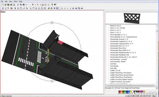Activate the Pan hand tool
This screenshot has height=97, width=159.
(33, 8)
